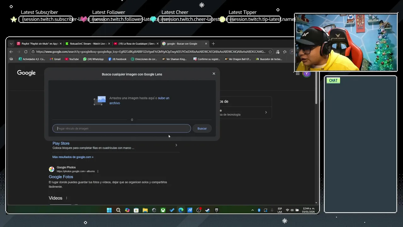Open the Gmail bookmark
Image resolution: width=403 pixels, height=227 pixels.
[x=55, y=59]
